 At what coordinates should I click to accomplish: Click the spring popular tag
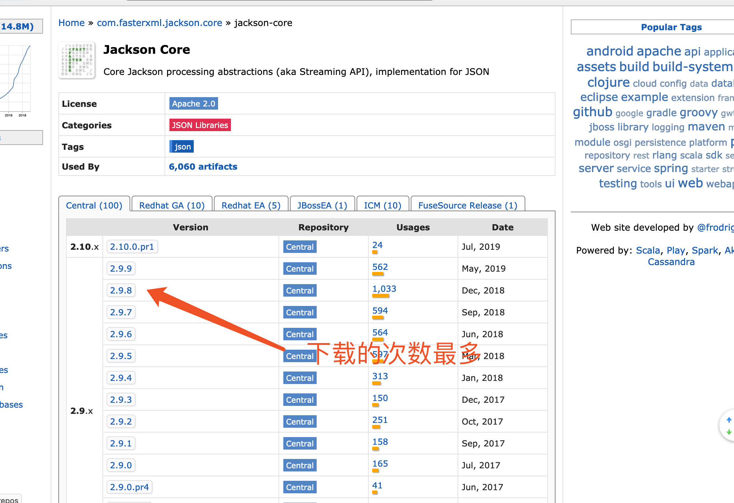(x=671, y=169)
